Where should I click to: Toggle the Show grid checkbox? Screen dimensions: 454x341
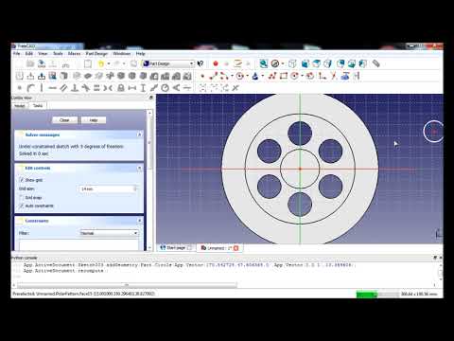(22, 180)
